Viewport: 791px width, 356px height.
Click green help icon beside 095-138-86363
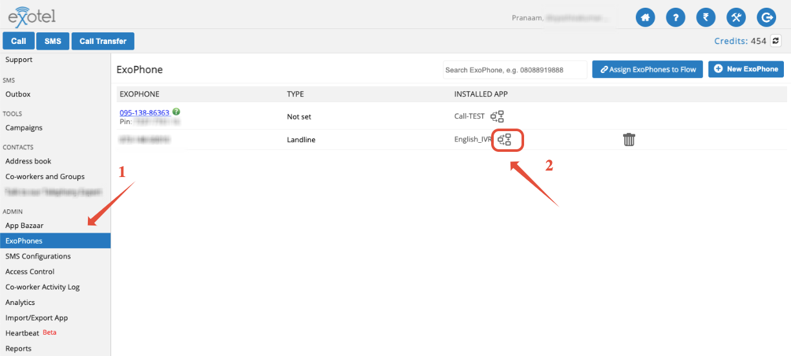176,112
